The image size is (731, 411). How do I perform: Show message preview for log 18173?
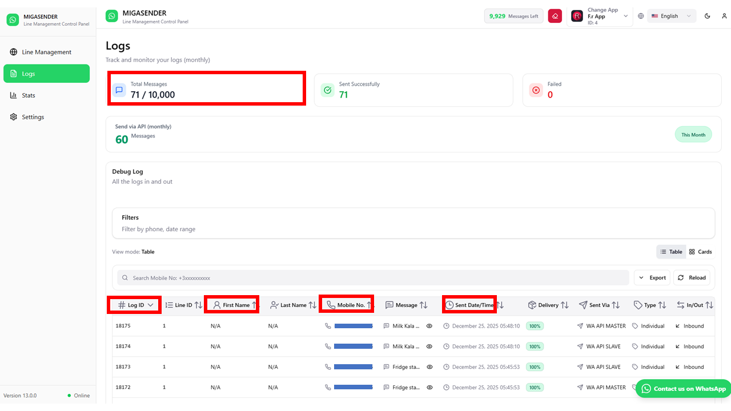[x=429, y=367]
